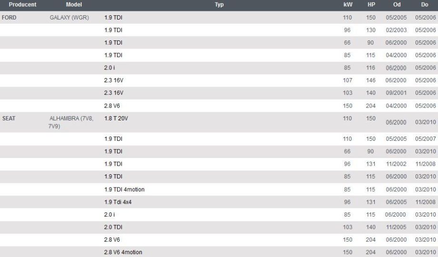The width and height of the screenshot is (438, 257).
Task: Select the FORD producer cell
Action: [x=9, y=17]
